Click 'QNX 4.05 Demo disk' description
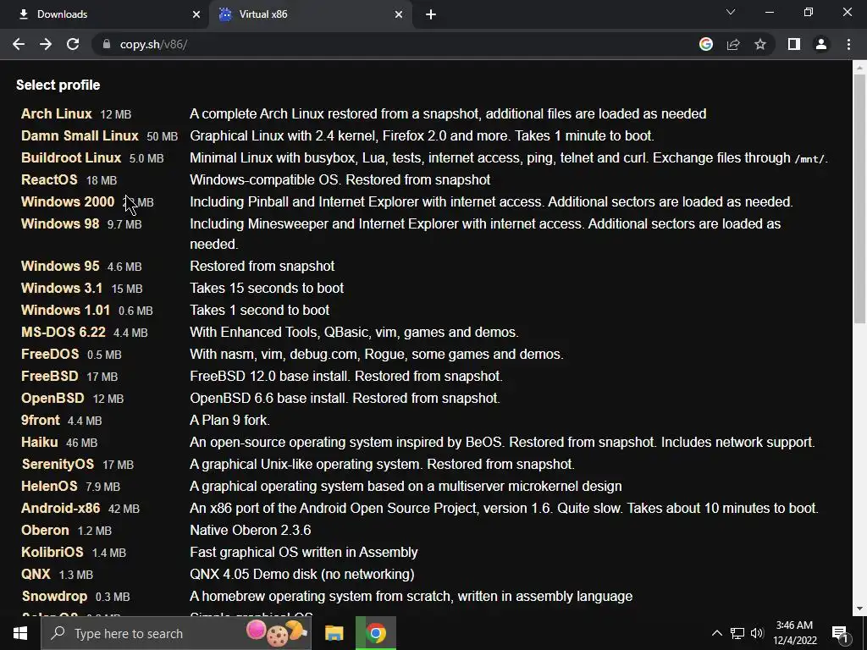Image resolution: width=867 pixels, height=650 pixels. (302, 575)
